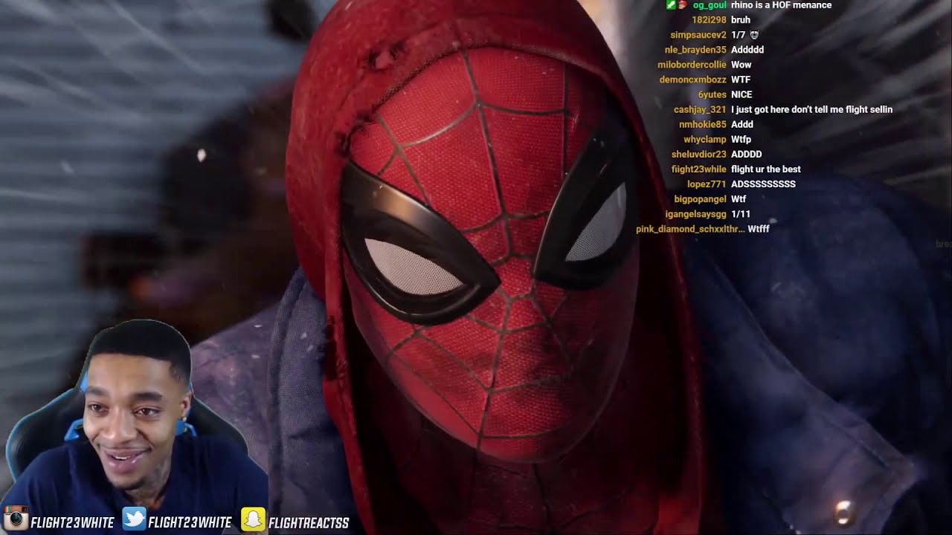Click the emote after simpsaucev2's 1/7
Image resolution: width=952 pixels, height=535 pixels.
tap(753, 35)
